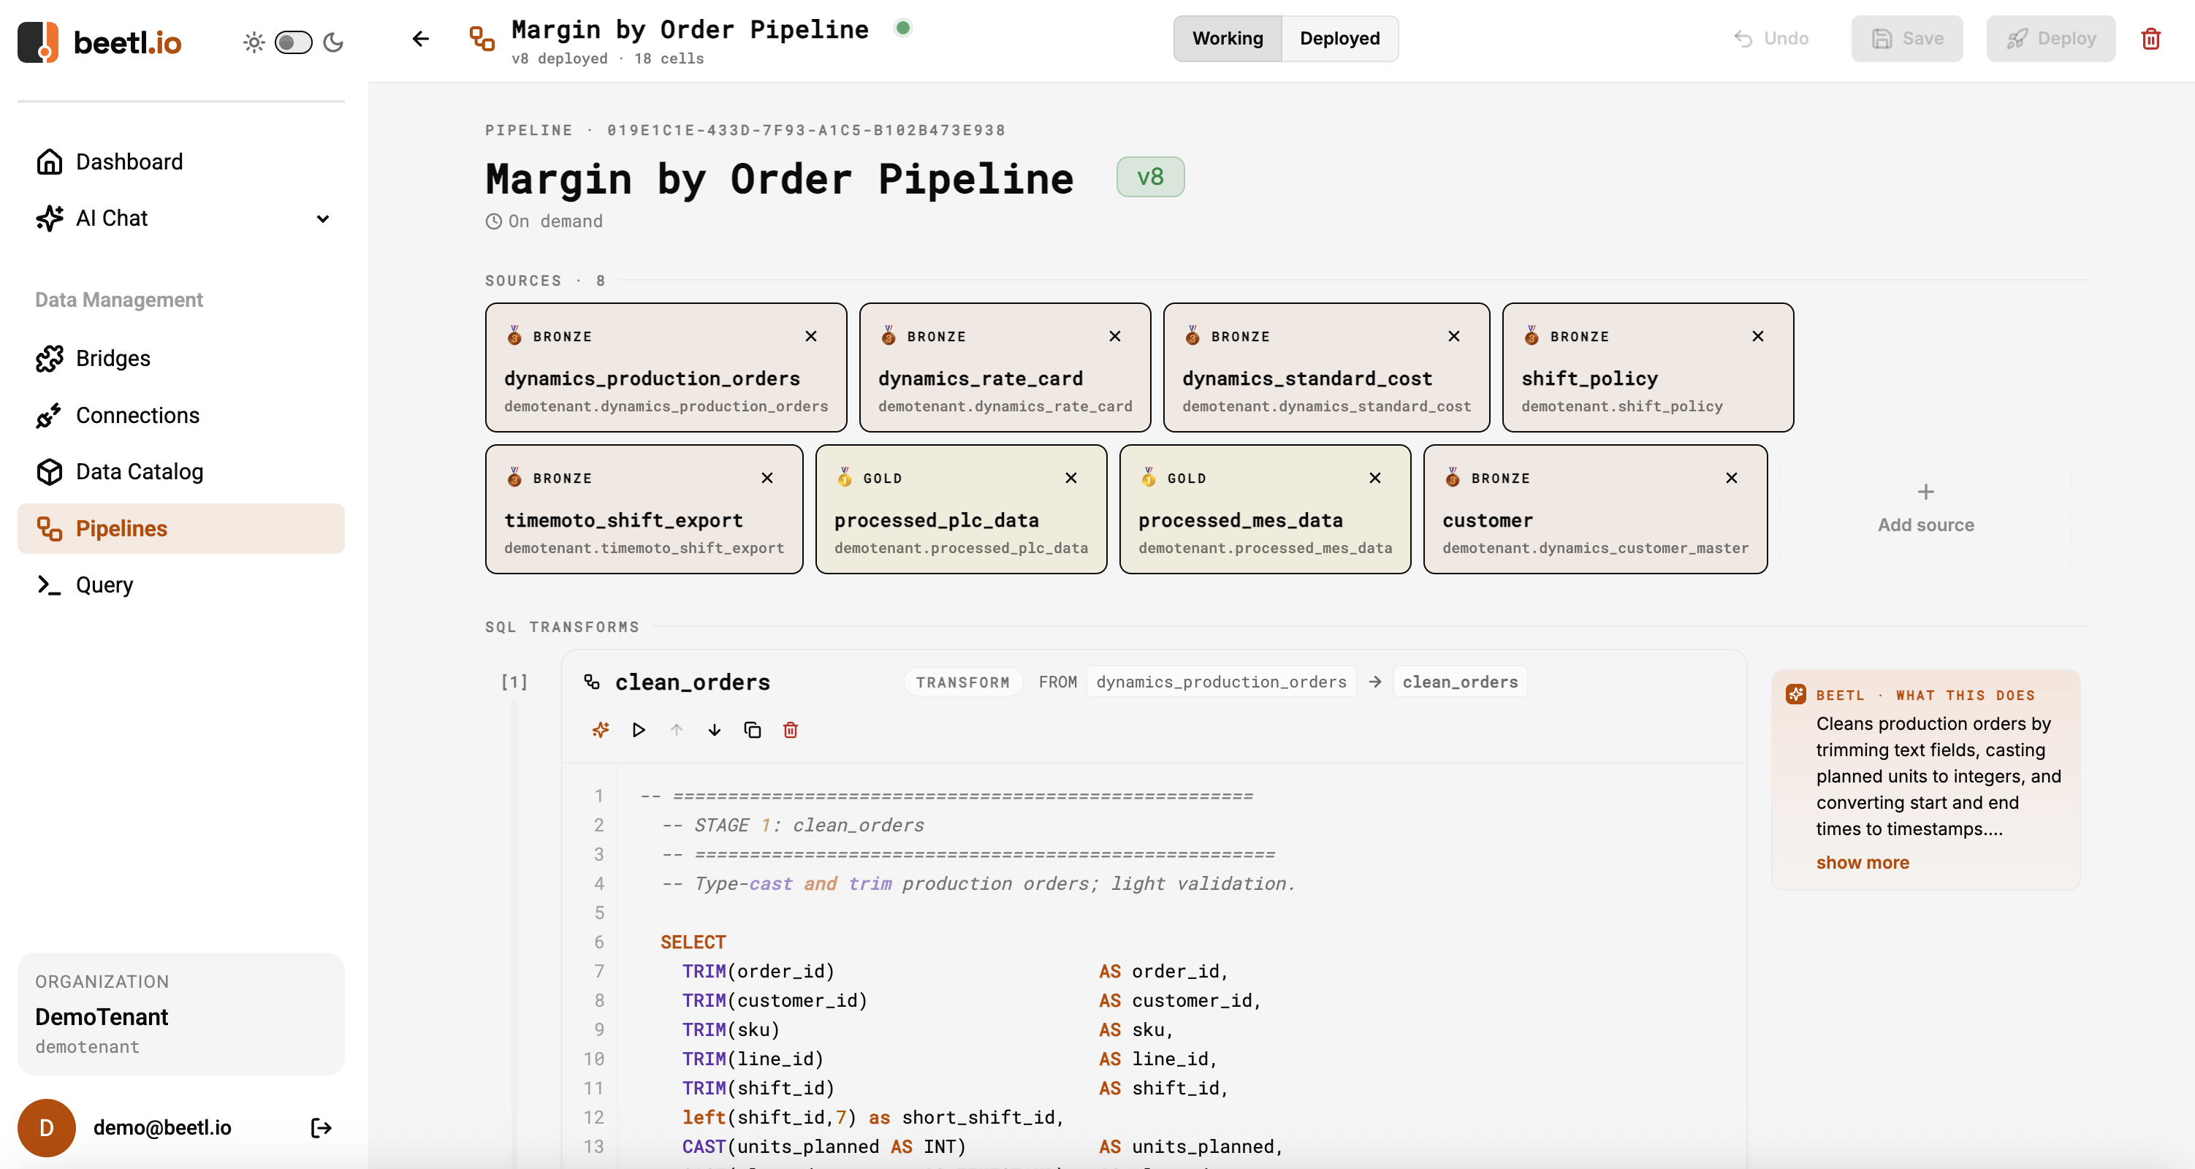Screen dimensions: 2195x1169
Task: Go back with the left arrow
Action: [x=421, y=38]
